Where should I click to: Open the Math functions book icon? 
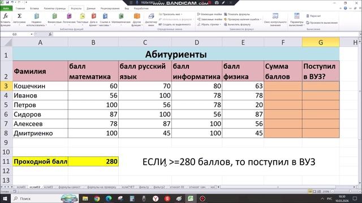[121, 16]
